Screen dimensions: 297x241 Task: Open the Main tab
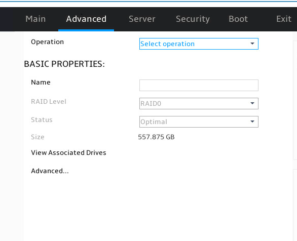point(35,19)
